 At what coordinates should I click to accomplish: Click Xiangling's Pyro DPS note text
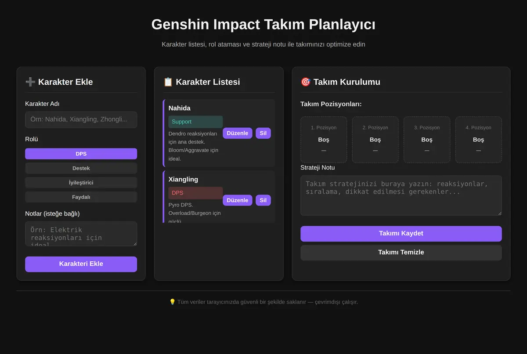pyautogui.click(x=195, y=213)
